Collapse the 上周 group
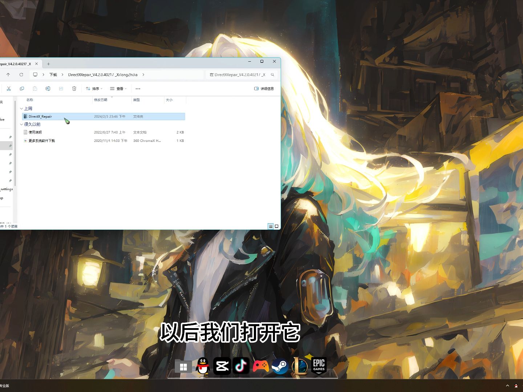This screenshot has height=392, width=523. (21, 109)
